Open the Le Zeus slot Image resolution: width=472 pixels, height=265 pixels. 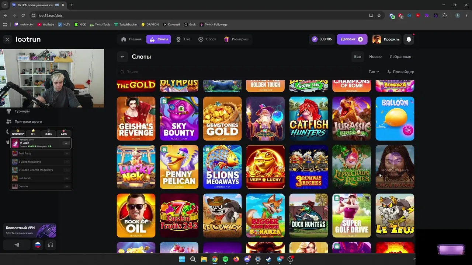(x=395, y=216)
